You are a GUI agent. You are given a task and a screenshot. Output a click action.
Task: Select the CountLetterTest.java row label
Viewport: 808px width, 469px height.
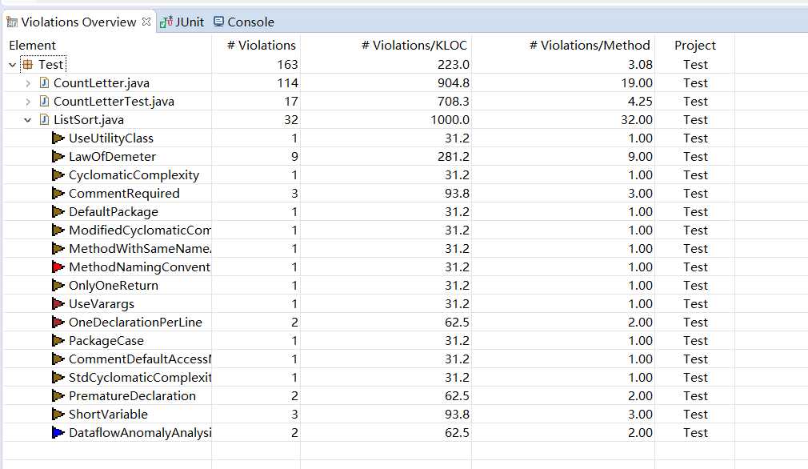(x=114, y=102)
